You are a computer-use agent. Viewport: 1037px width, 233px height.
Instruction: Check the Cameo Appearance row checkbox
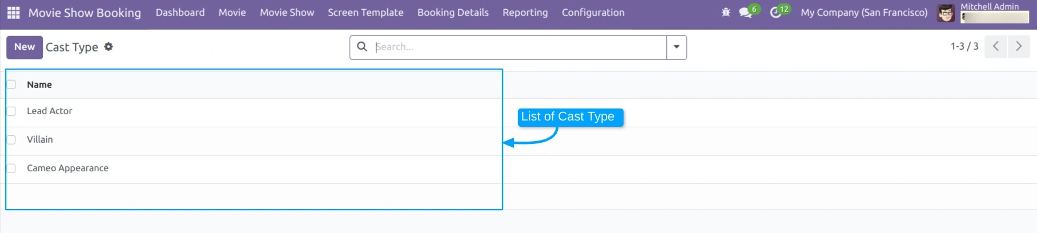pos(11,168)
